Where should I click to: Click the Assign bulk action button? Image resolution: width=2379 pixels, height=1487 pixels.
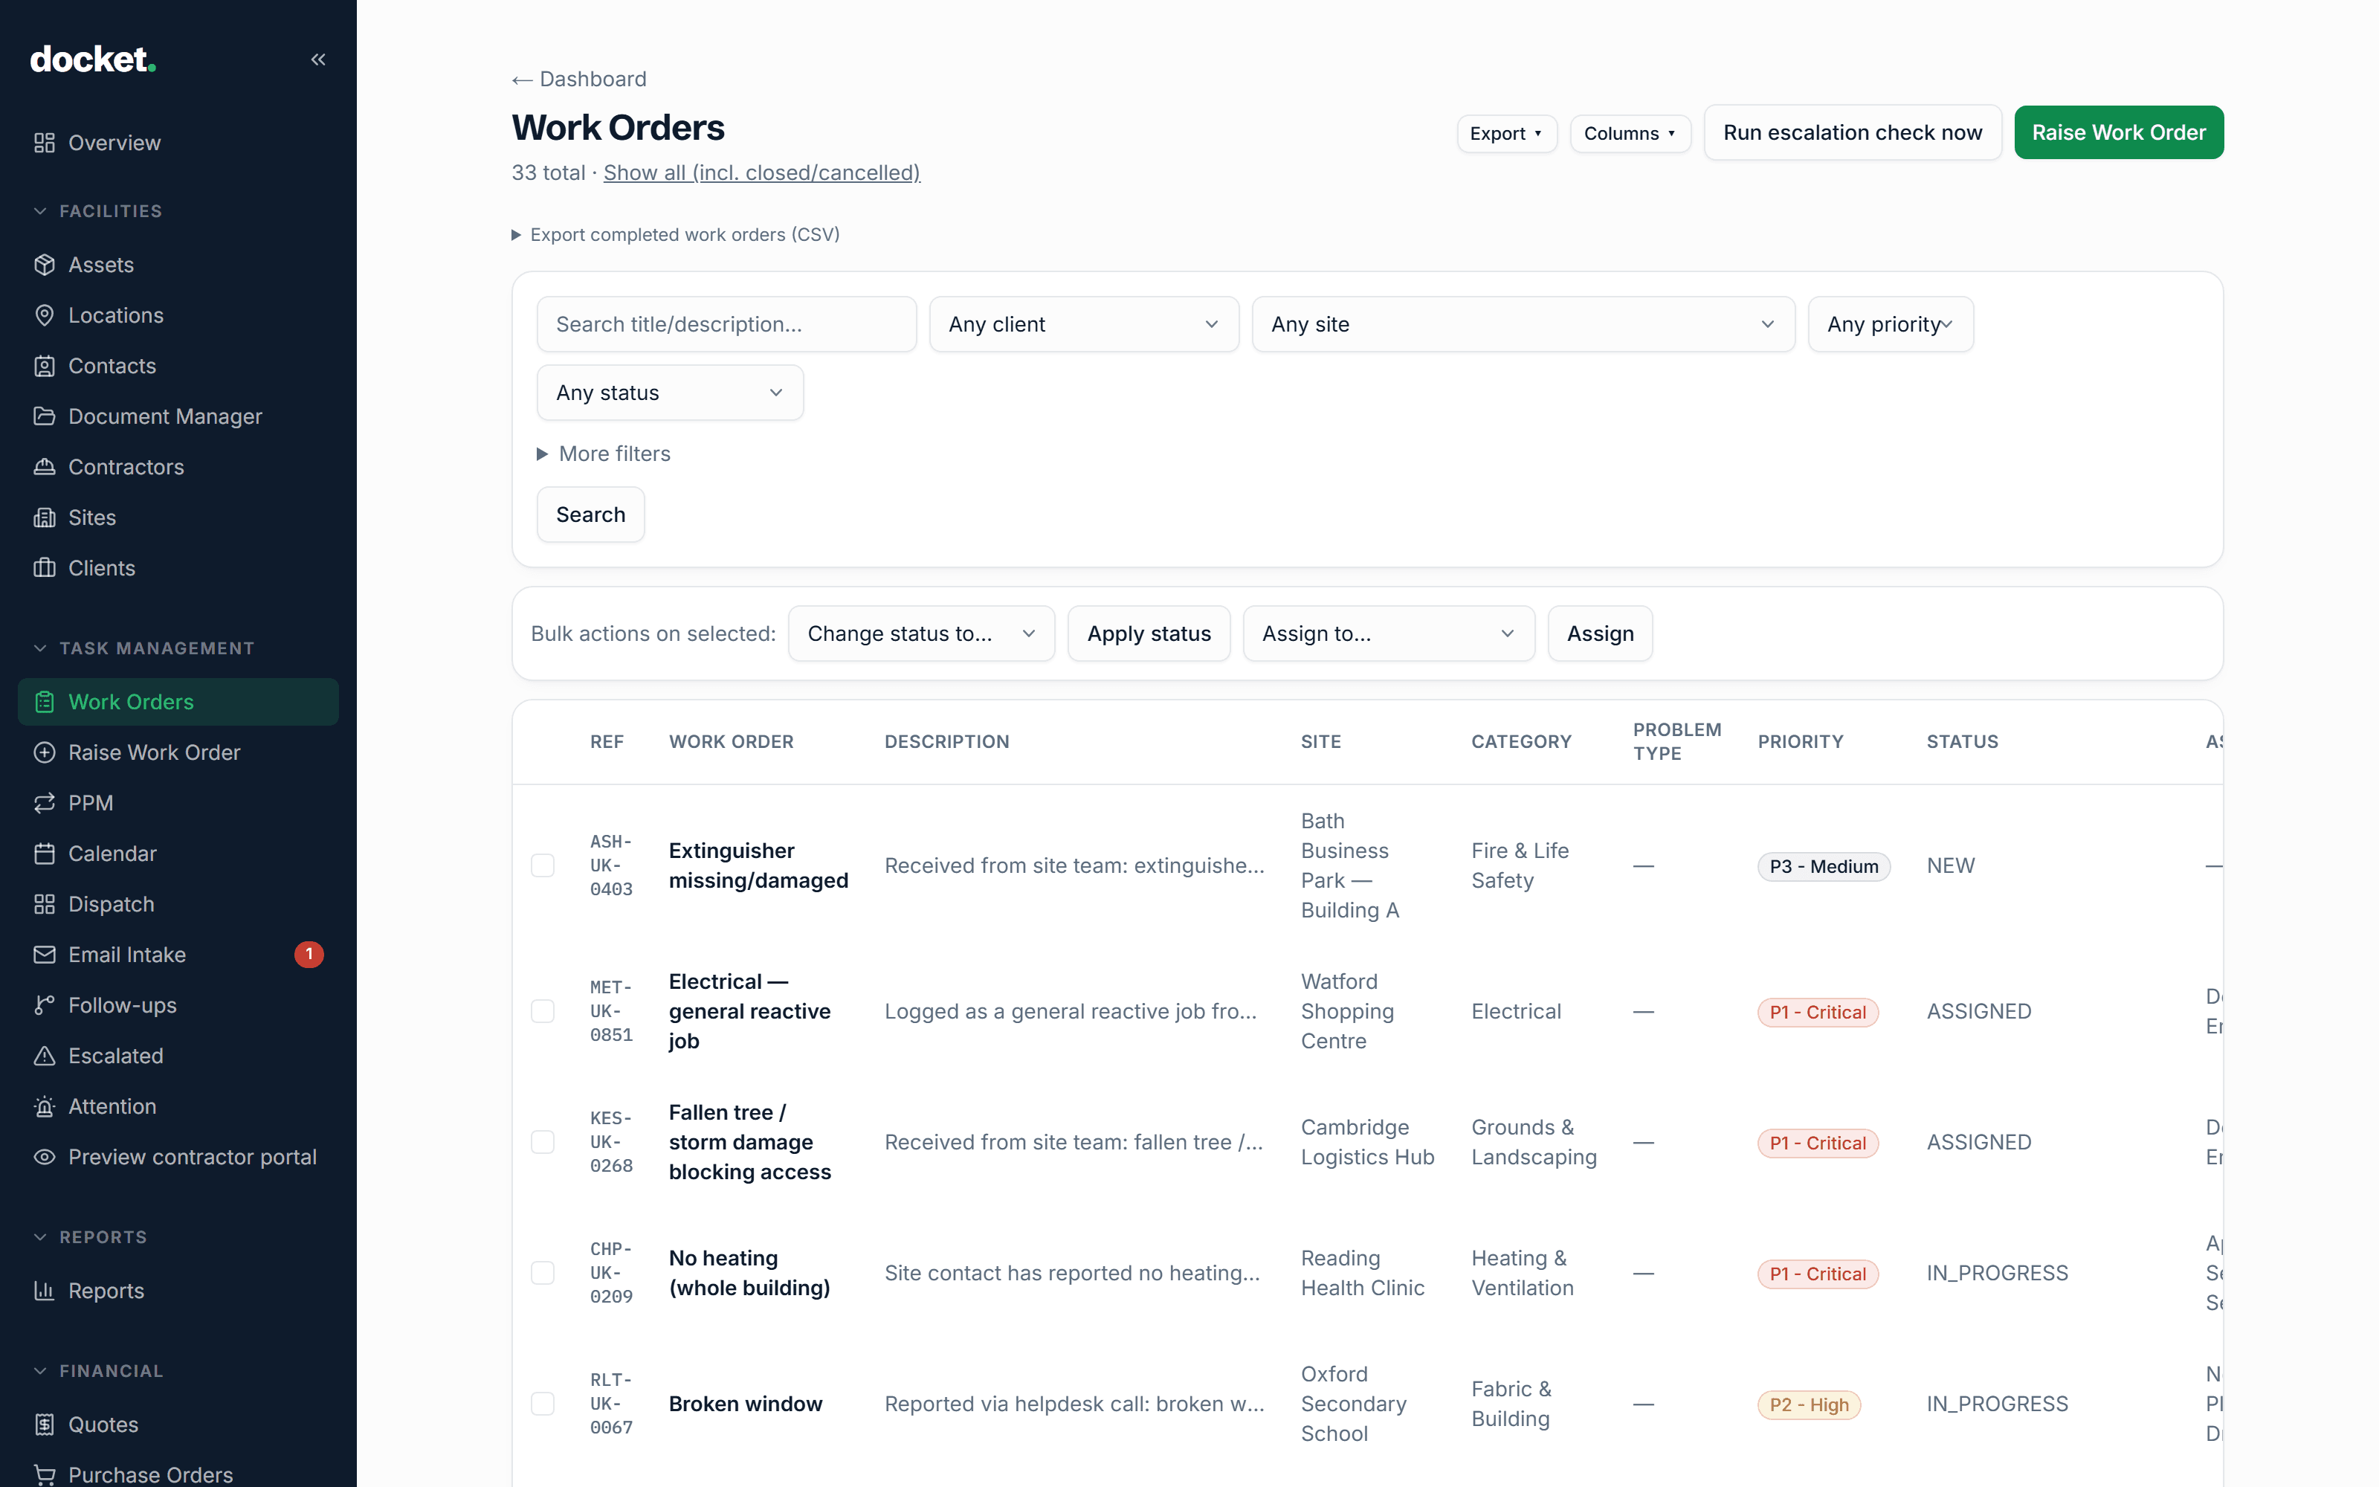tap(1599, 633)
